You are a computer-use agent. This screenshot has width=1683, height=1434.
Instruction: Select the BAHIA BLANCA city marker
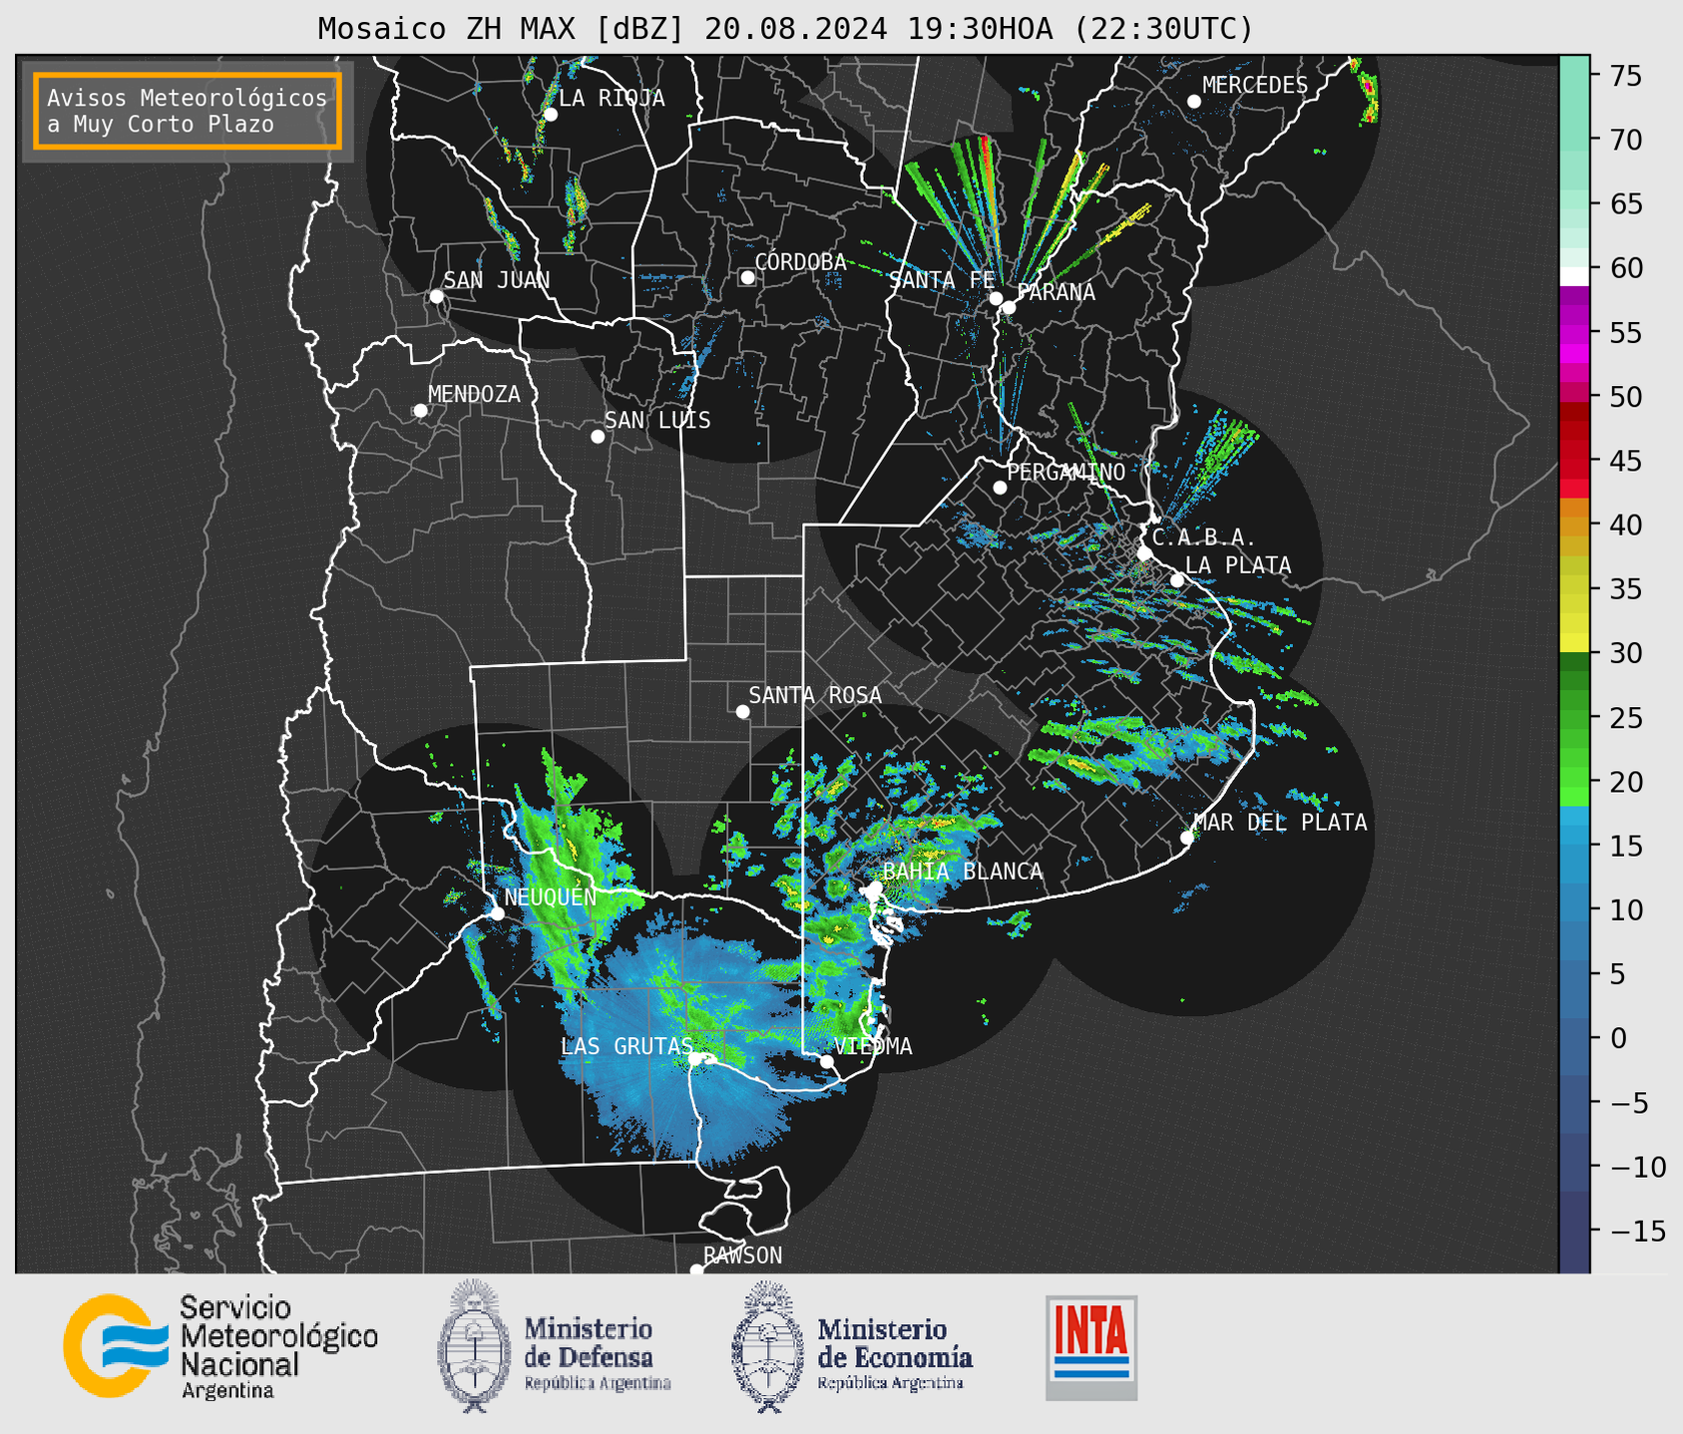pos(875,888)
